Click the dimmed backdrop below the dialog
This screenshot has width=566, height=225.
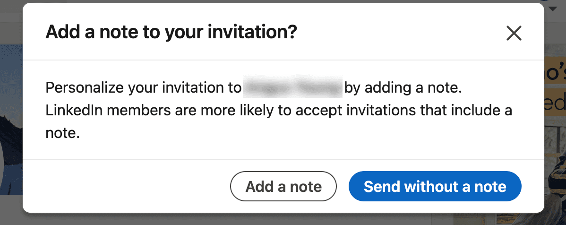(283, 219)
